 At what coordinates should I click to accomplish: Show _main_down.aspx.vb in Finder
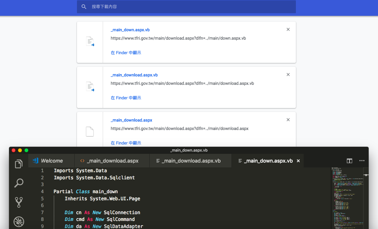(x=126, y=53)
